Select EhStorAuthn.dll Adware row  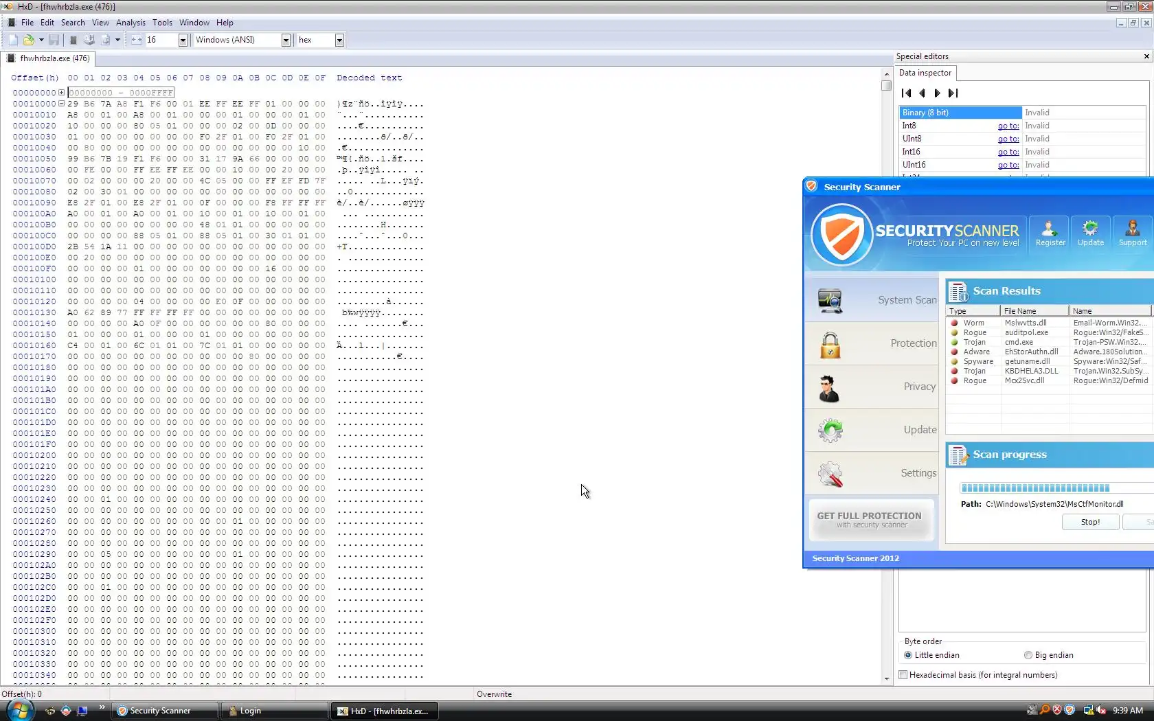pos(1050,352)
